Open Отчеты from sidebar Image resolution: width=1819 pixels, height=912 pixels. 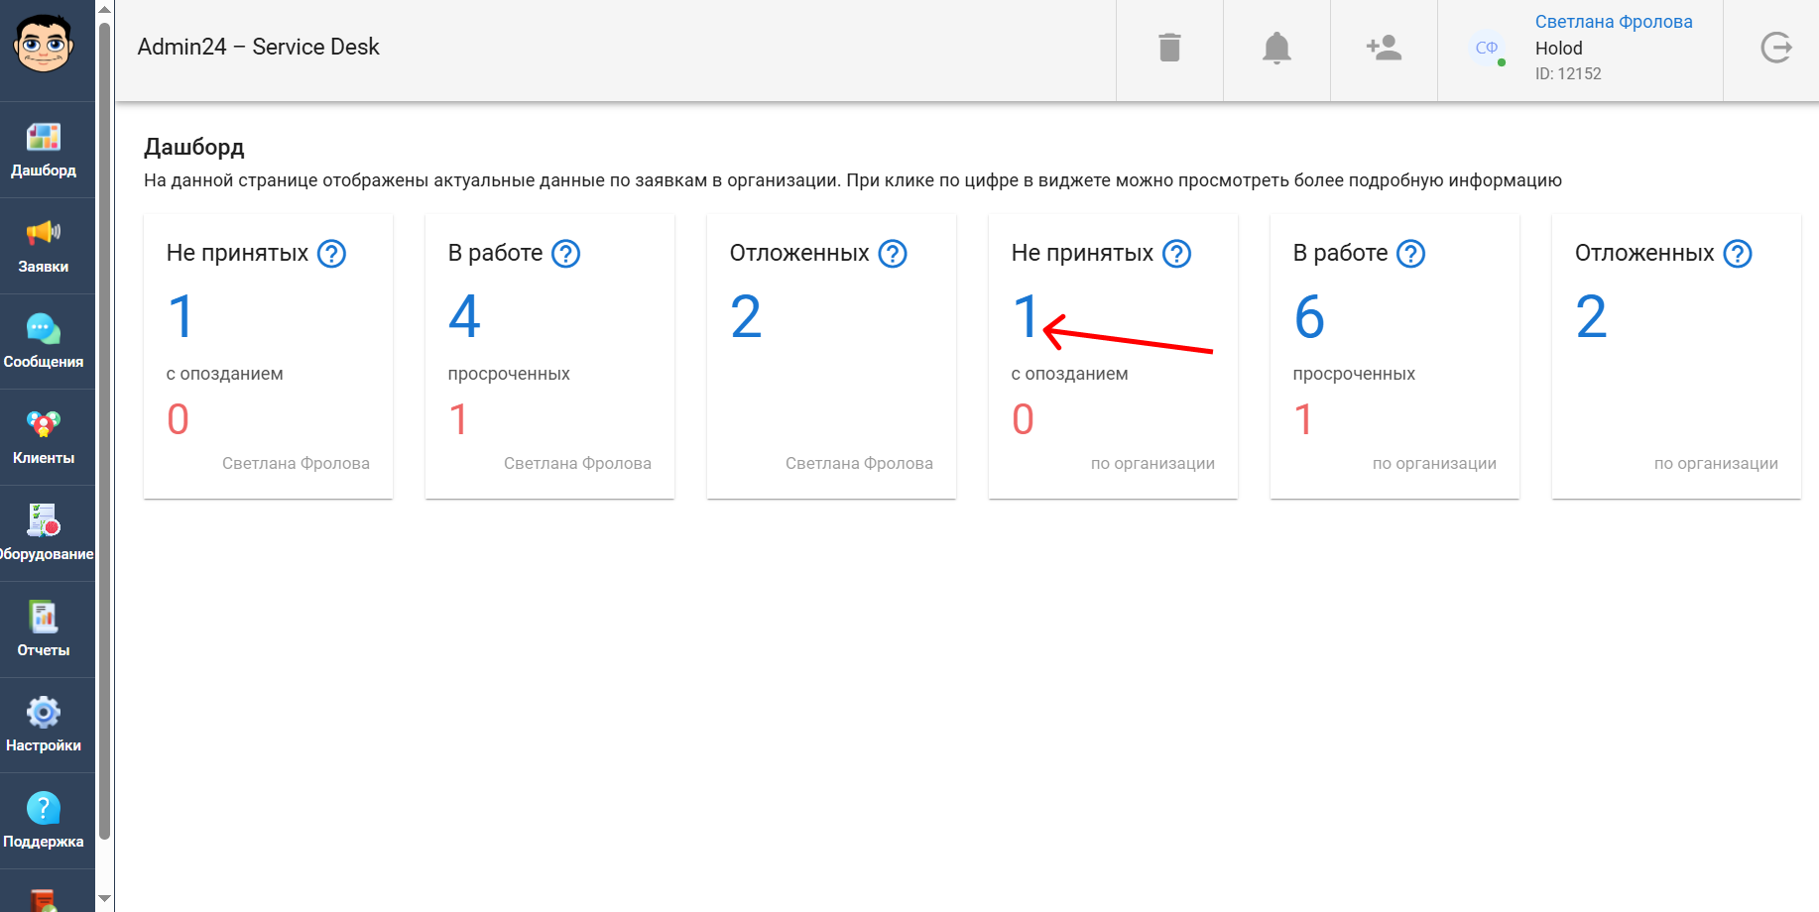pos(44,629)
